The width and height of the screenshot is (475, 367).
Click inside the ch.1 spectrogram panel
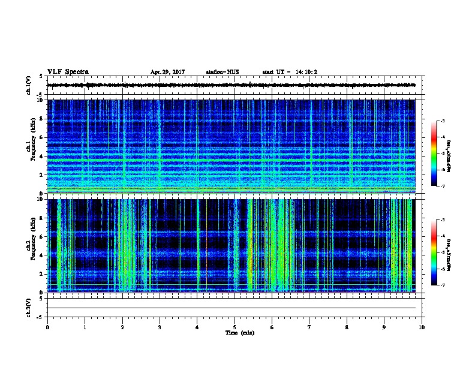[x=232, y=146]
